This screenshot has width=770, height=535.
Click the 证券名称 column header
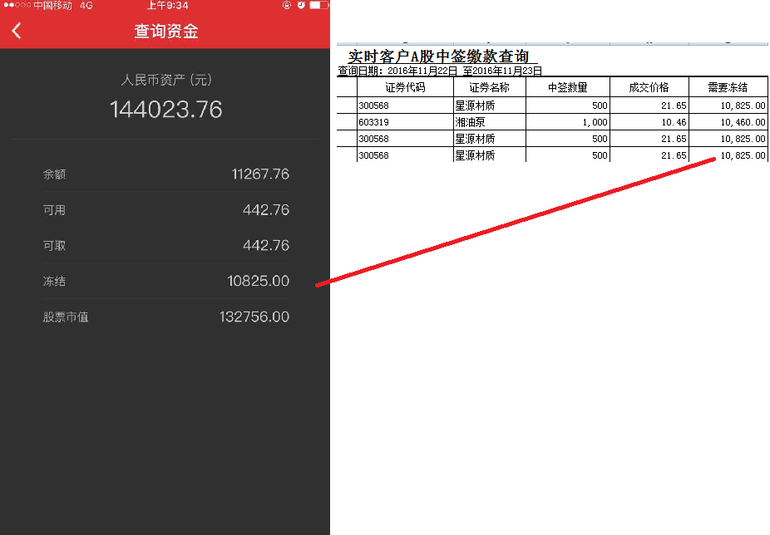(489, 87)
